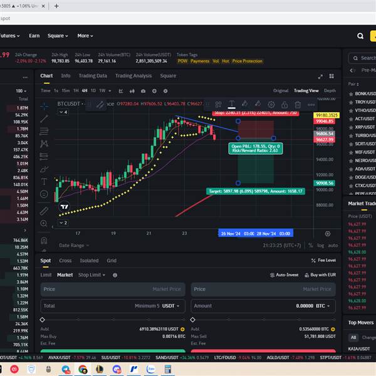Expand the Square menu in top navigation
Image resolution: width=376 pixels, height=376 pixels.
(58, 36)
